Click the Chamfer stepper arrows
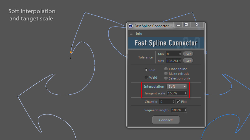Viewport: 250px width, 140px height. point(174,102)
